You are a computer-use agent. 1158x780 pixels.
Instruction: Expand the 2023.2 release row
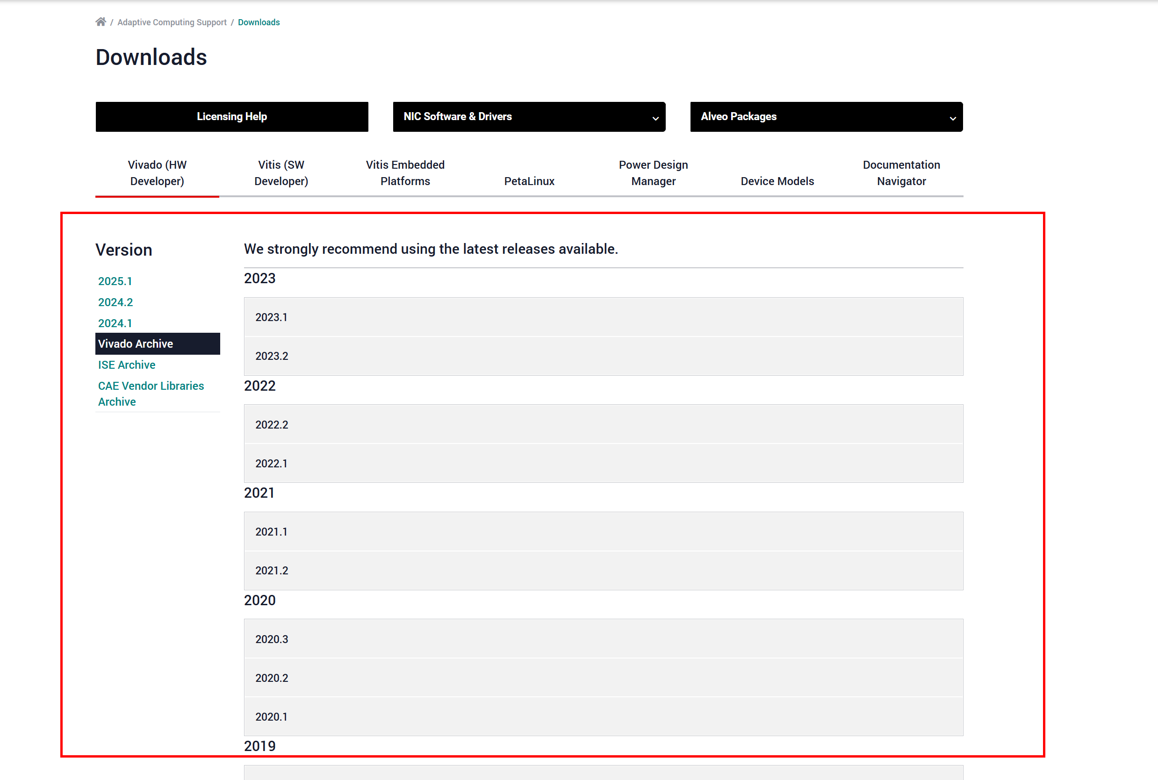coord(603,356)
